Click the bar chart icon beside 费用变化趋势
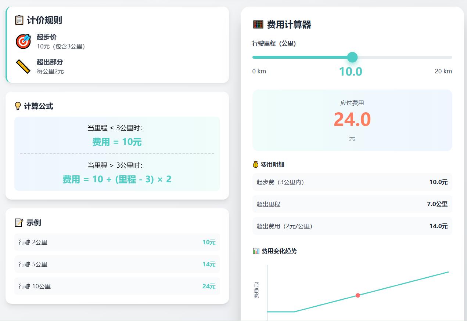Image resolution: width=467 pixels, height=321 pixels. (x=256, y=251)
